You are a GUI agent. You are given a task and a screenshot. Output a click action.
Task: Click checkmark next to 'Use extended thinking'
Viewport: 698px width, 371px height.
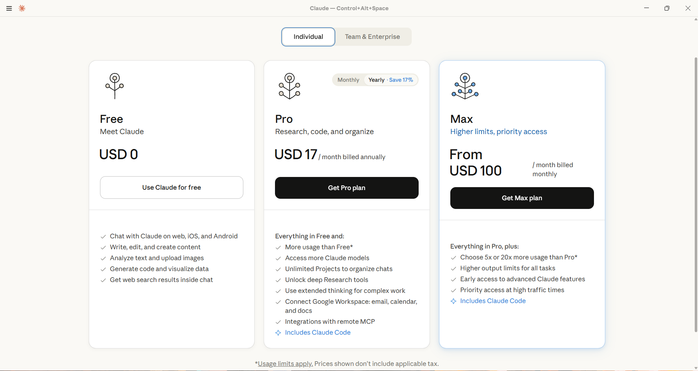pos(278,291)
